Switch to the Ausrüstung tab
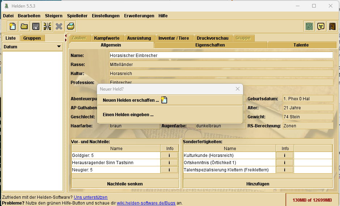Image resolution: width=340 pixels, height=206 pixels. click(139, 38)
